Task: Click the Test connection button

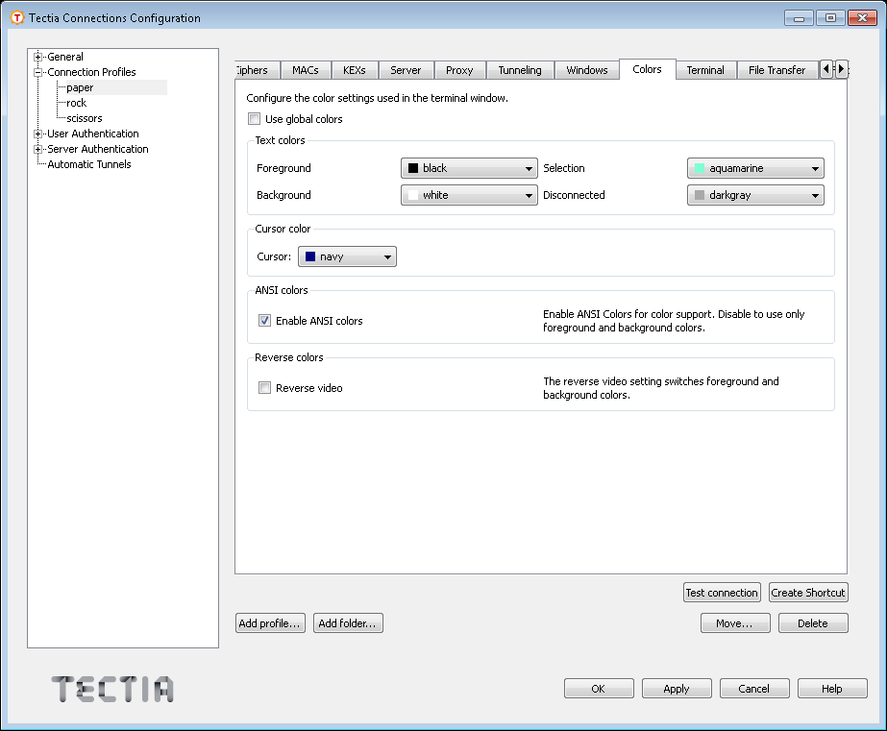Action: tap(722, 593)
